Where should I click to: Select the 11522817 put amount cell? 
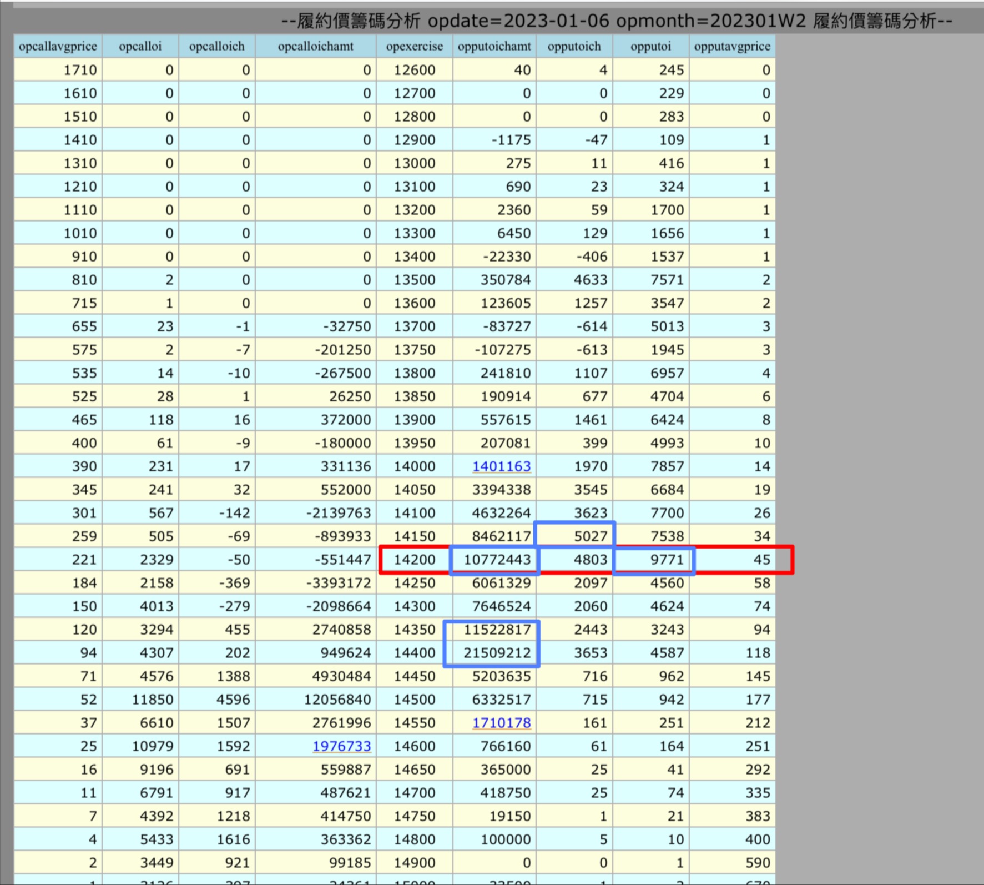click(x=496, y=630)
